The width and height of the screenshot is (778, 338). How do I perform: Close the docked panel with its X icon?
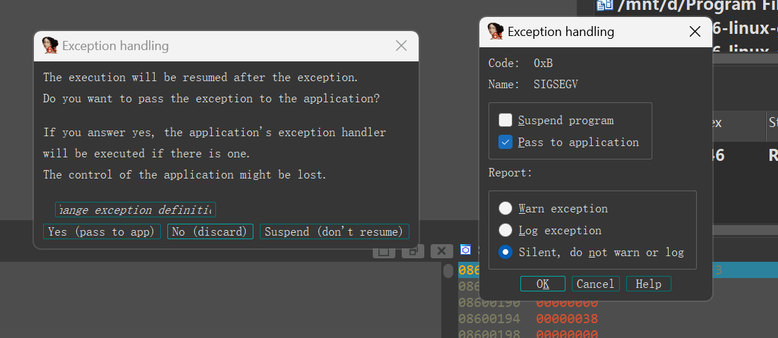point(441,251)
